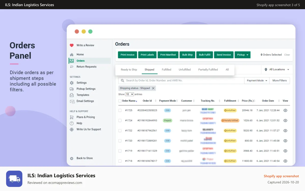The width and height of the screenshot is (305, 191).
Task: Click the Settings gear icon in sidebar
Action: click(72, 83)
